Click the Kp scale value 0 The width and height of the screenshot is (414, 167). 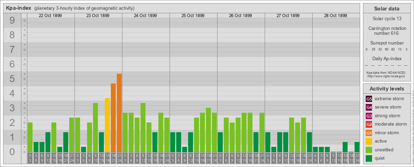click(12, 152)
